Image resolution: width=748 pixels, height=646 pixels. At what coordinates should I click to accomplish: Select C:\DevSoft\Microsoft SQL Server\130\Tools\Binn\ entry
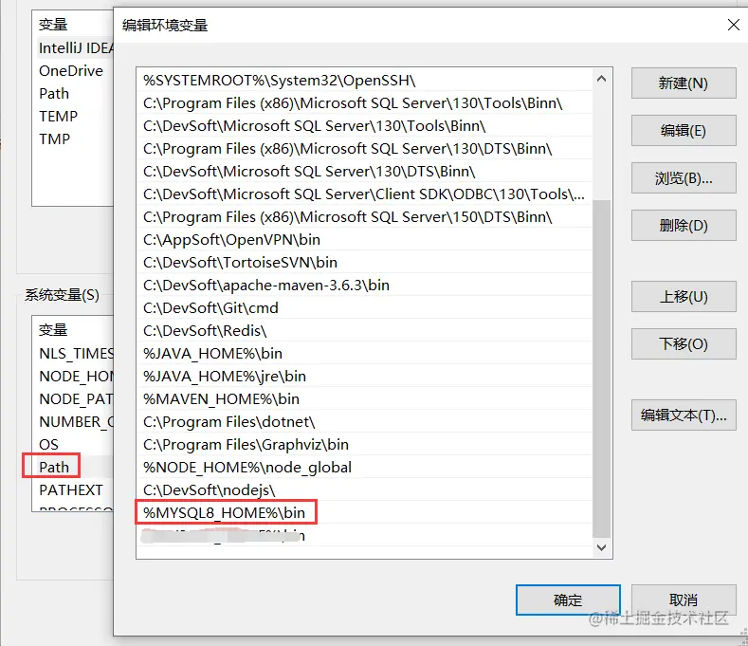(x=364, y=125)
